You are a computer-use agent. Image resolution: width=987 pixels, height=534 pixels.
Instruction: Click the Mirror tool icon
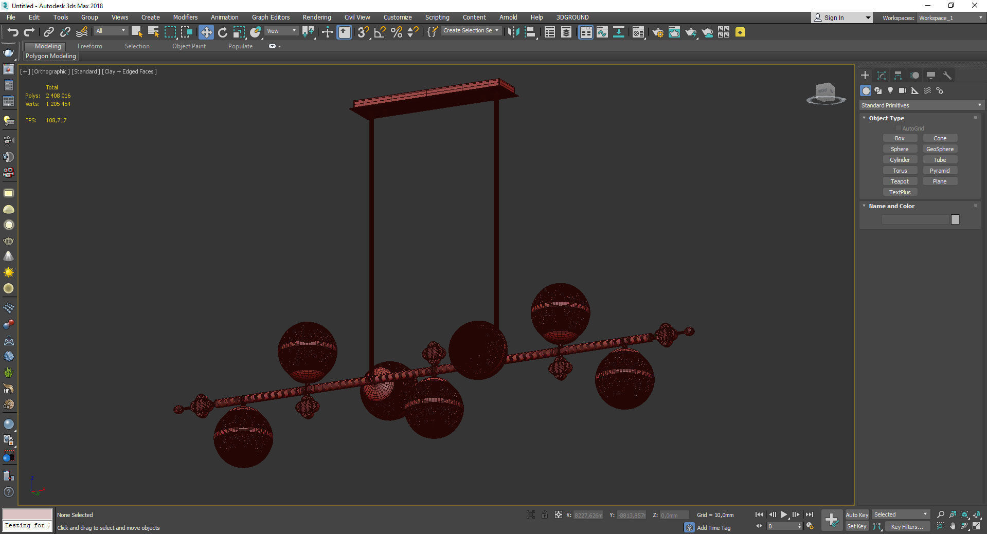513,32
